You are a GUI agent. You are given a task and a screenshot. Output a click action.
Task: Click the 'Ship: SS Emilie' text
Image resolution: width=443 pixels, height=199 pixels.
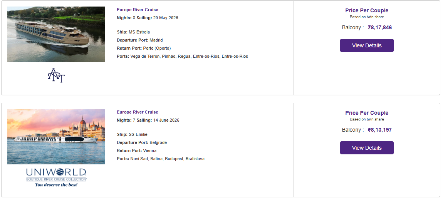click(x=132, y=134)
